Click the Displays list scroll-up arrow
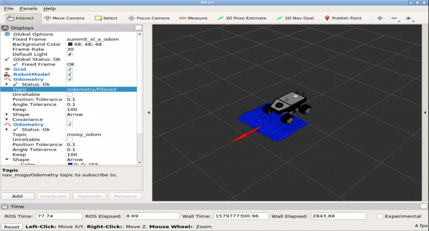This screenshot has height=231, width=429. click(x=140, y=34)
